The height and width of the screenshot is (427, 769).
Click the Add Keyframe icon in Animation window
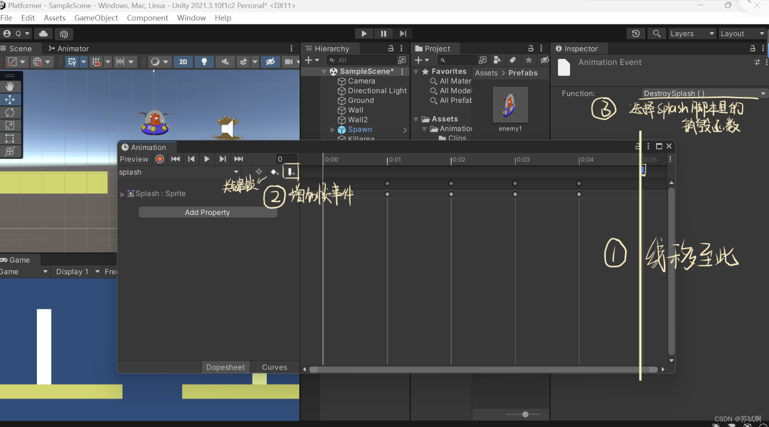tap(275, 172)
